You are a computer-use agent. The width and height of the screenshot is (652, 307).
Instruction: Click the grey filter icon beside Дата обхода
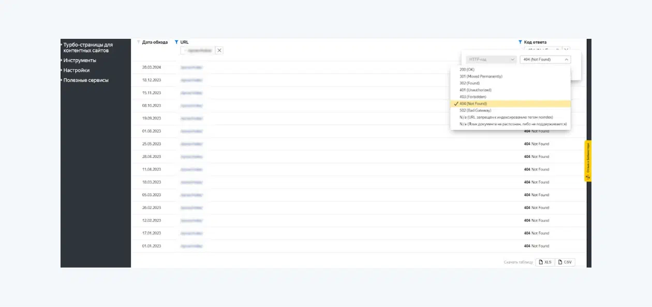(x=138, y=42)
